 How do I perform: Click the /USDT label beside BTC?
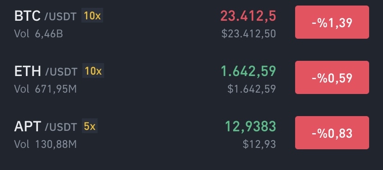click(60, 17)
